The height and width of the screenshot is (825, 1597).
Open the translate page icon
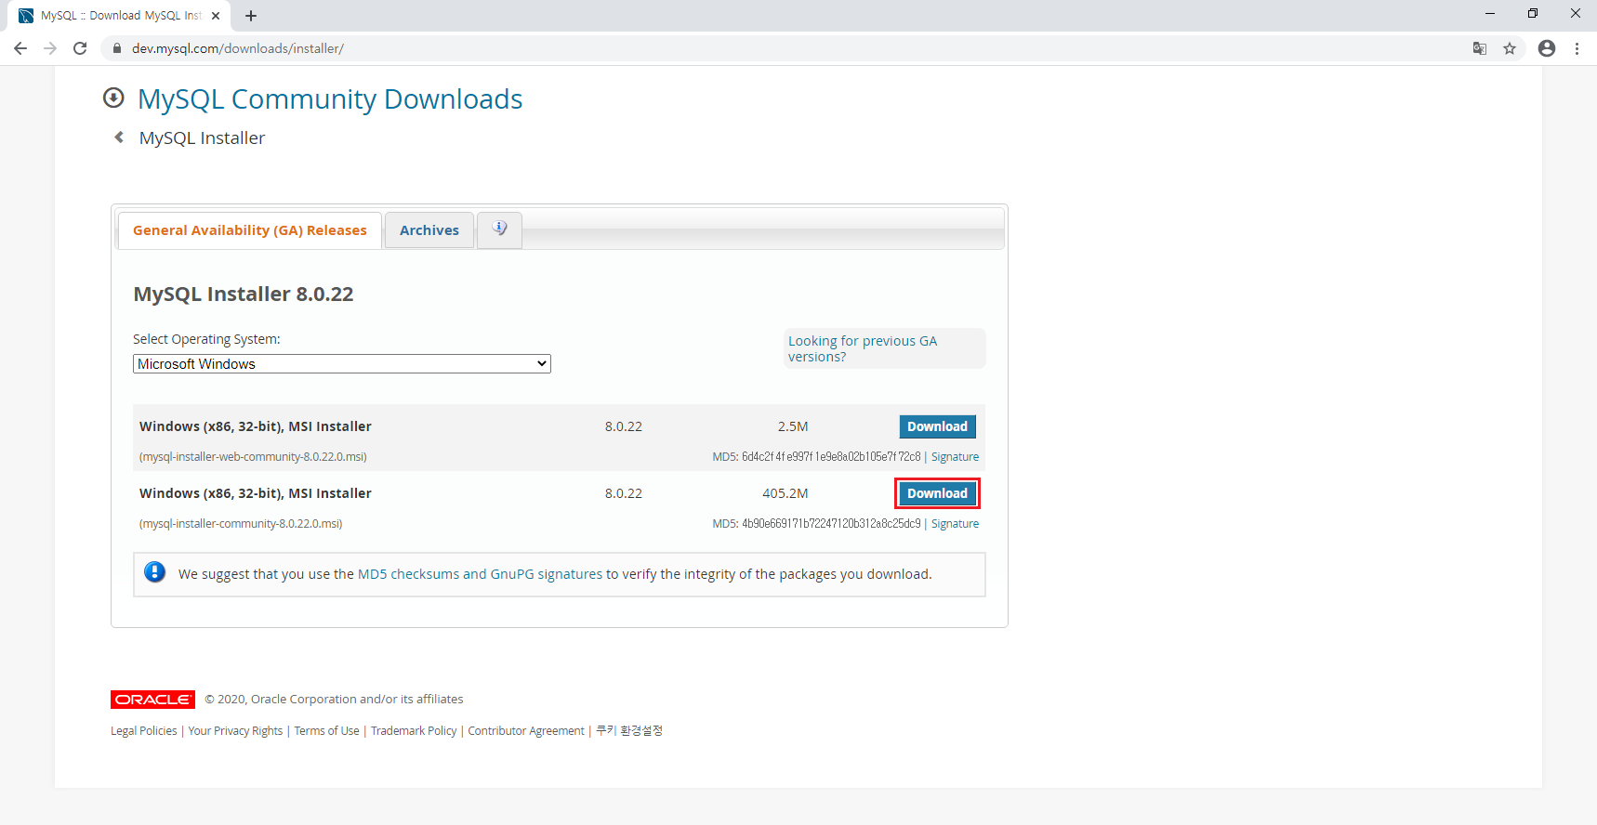(x=1480, y=48)
